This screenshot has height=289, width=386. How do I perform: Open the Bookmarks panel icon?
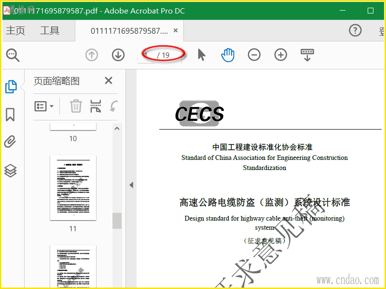click(x=10, y=115)
